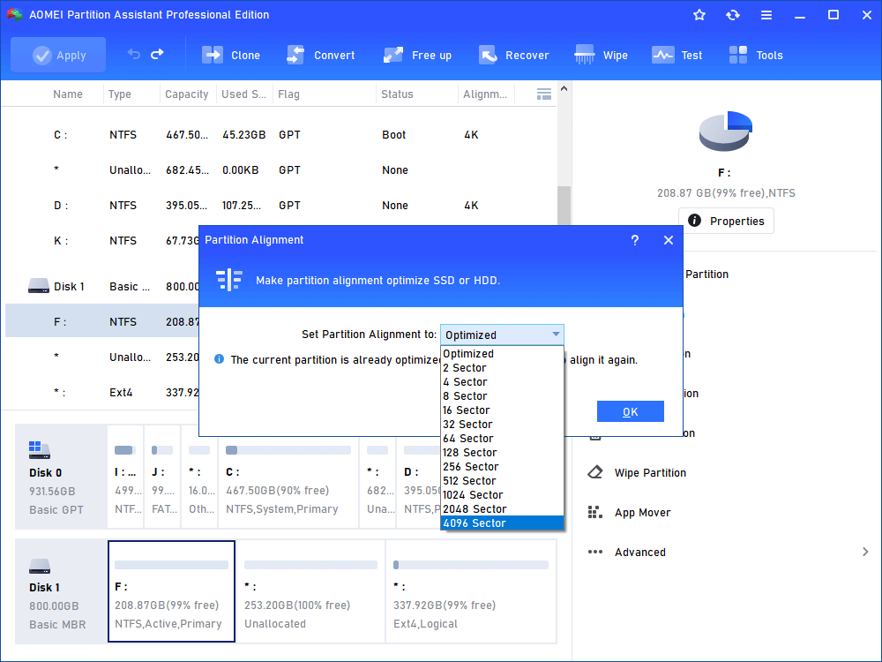Screen dimensions: 882x662
Task: Open the Wipe toolbar menu
Action: pyautogui.click(x=585, y=55)
